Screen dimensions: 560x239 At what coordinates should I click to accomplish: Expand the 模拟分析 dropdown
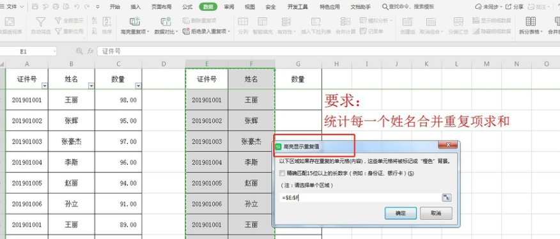[391, 20]
